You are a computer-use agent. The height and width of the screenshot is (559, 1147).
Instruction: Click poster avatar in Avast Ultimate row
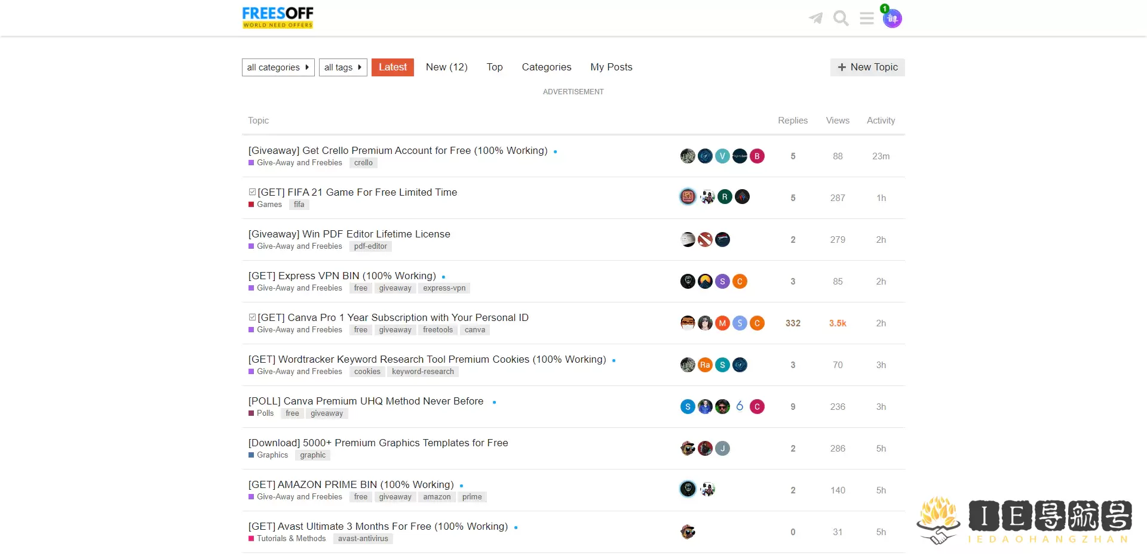[x=688, y=532]
